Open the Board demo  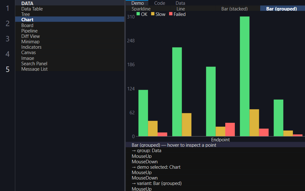tap(70, 25)
